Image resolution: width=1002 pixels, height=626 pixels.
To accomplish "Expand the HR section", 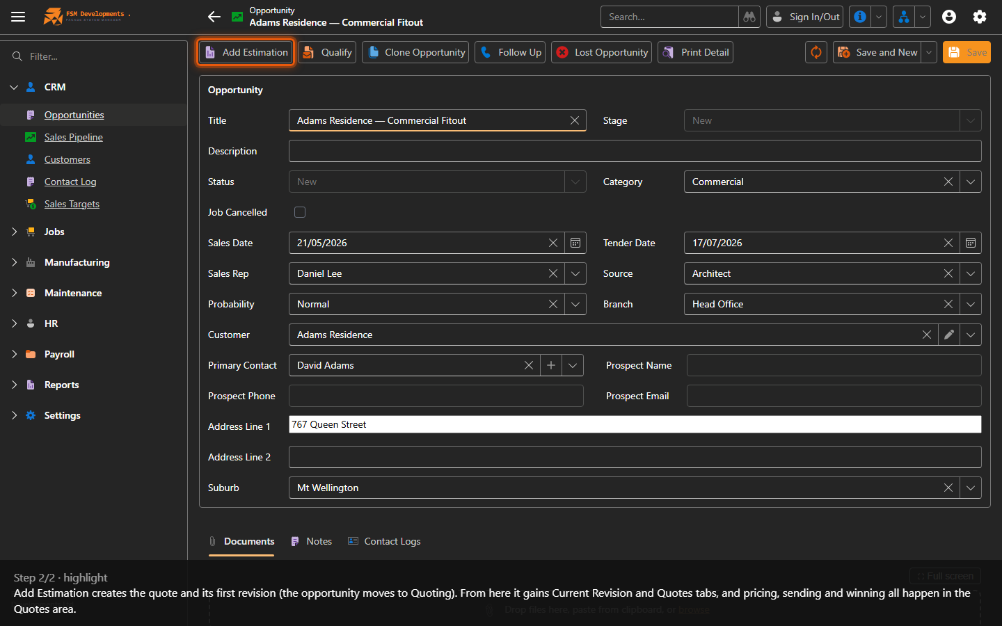I will tap(14, 323).
